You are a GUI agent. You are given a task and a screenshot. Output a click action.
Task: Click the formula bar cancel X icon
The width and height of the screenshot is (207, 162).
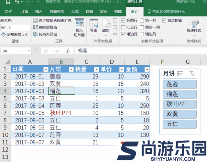pyautogui.click(x=46, y=51)
